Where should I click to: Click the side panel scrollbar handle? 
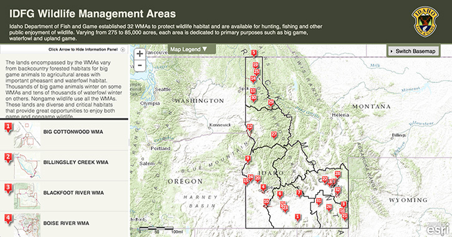[x=129, y=142]
